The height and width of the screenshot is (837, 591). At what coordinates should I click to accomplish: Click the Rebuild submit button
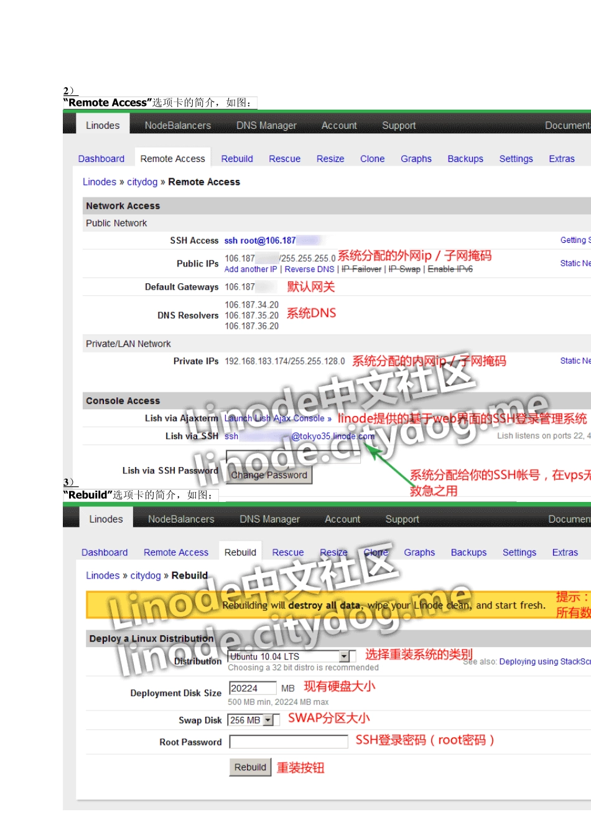click(250, 767)
